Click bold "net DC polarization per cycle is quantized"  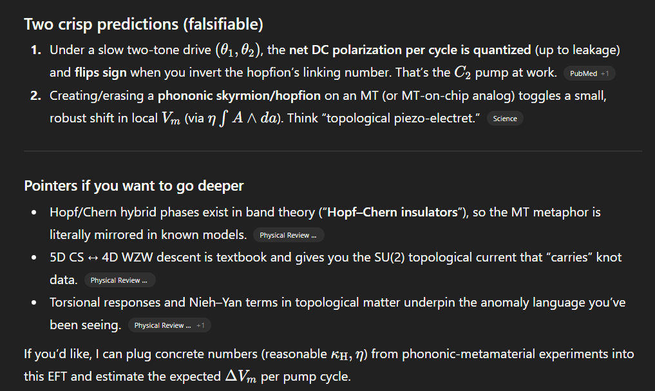coord(410,50)
